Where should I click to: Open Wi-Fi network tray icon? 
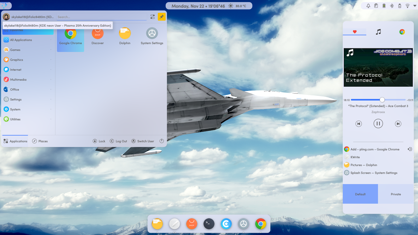point(408,6)
